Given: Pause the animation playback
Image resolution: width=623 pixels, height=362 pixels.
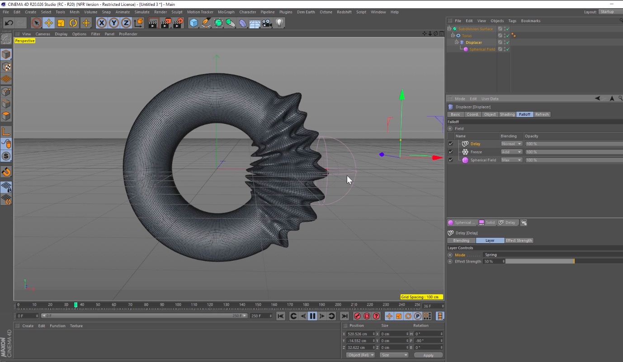Looking at the screenshot, I should [312, 316].
